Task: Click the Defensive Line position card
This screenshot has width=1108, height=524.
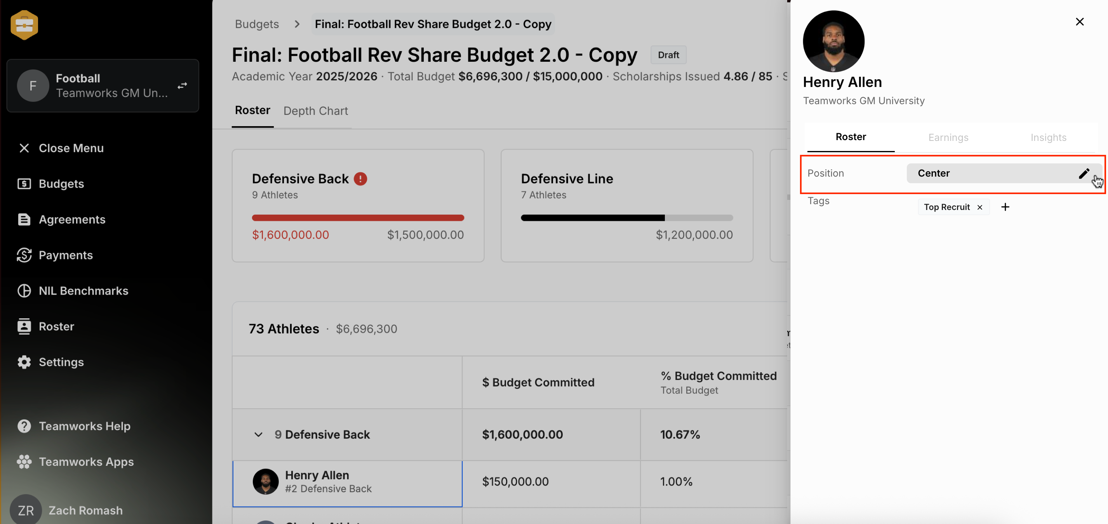Action: (627, 205)
